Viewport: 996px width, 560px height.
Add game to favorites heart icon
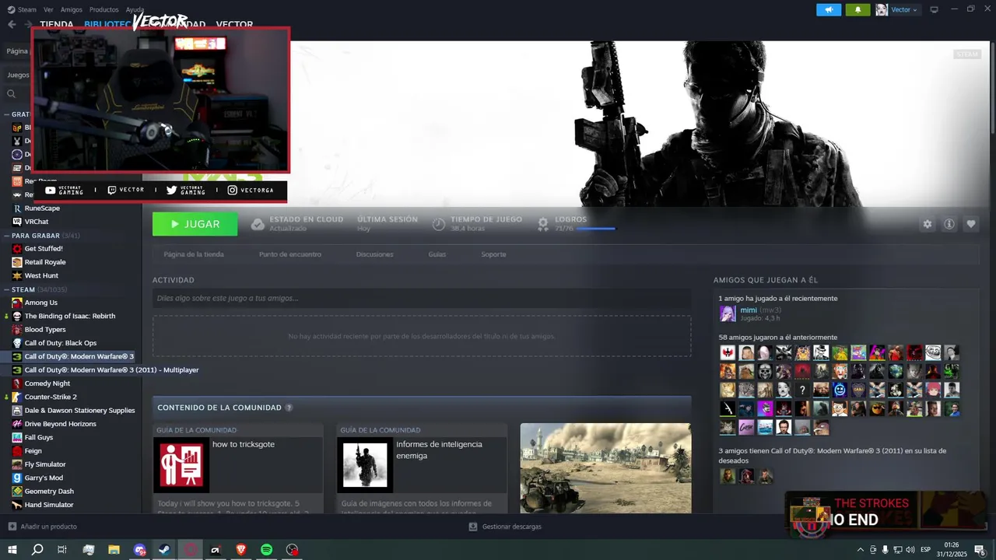click(x=971, y=224)
